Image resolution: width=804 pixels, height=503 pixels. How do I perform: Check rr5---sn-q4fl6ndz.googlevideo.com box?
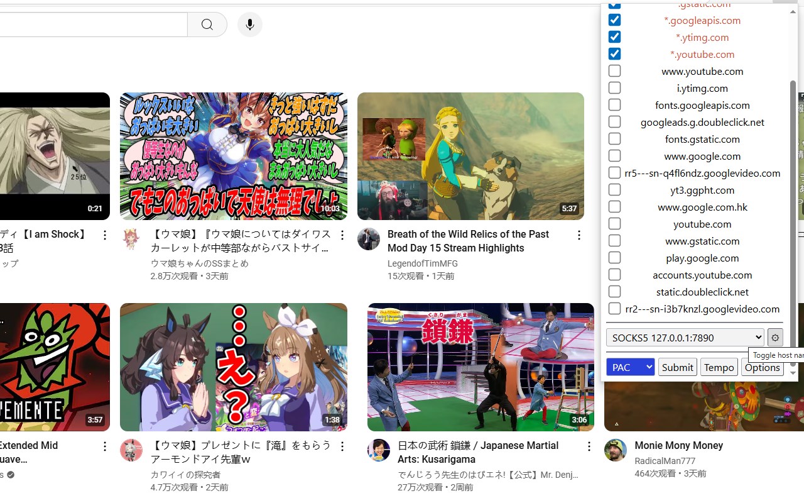tap(614, 173)
